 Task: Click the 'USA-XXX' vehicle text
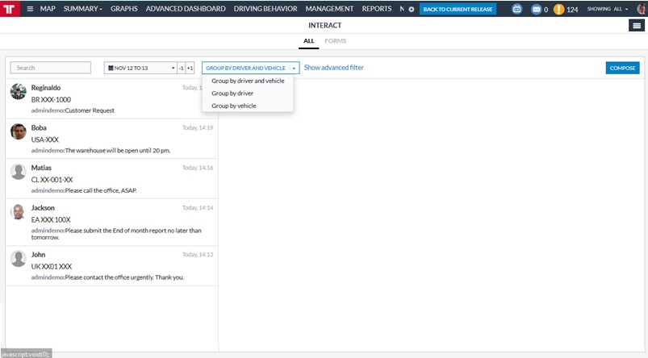pyautogui.click(x=45, y=139)
